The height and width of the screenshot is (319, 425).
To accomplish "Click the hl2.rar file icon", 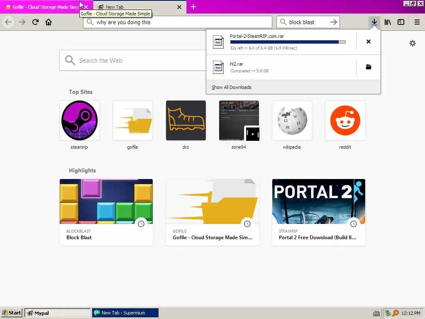I will (218, 67).
